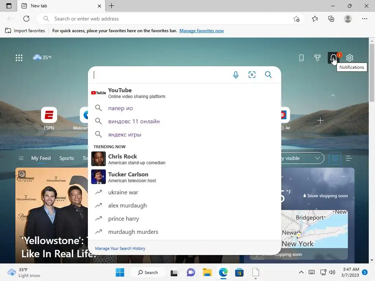Open Microsoft Rewards trophy icon
The height and width of the screenshot is (281, 375).
click(318, 57)
